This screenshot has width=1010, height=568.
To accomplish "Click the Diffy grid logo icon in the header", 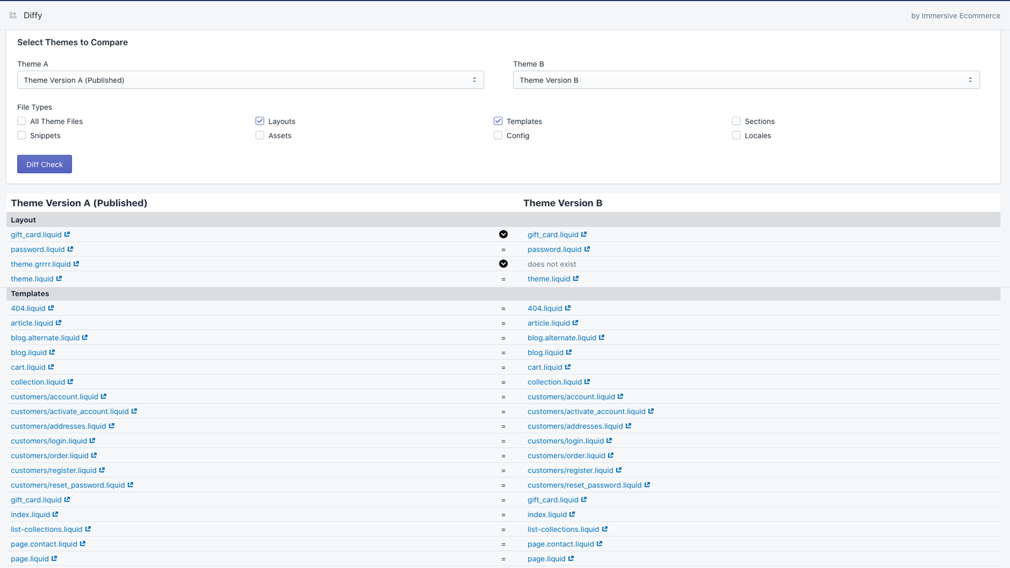I will [x=13, y=15].
